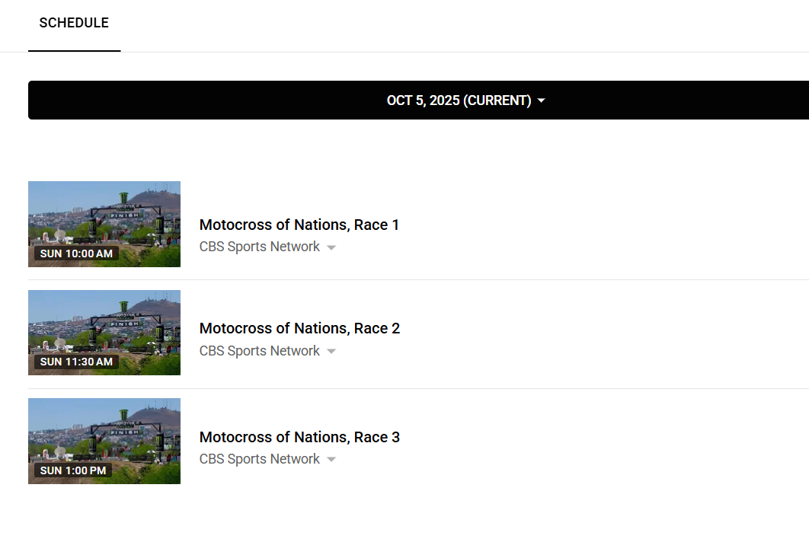
Task: Click the SUN 11:30 AM time badge
Action: point(76,362)
